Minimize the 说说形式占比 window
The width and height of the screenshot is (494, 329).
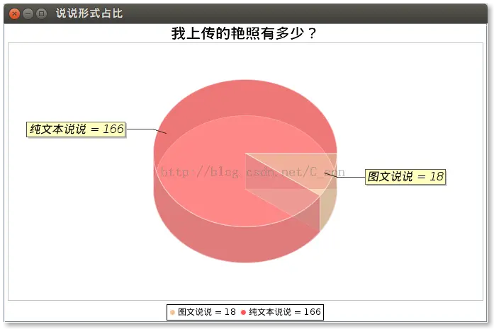(x=28, y=13)
